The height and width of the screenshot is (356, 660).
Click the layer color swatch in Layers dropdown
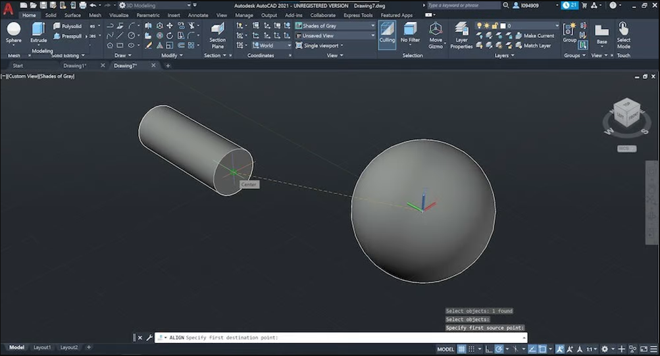point(502,26)
